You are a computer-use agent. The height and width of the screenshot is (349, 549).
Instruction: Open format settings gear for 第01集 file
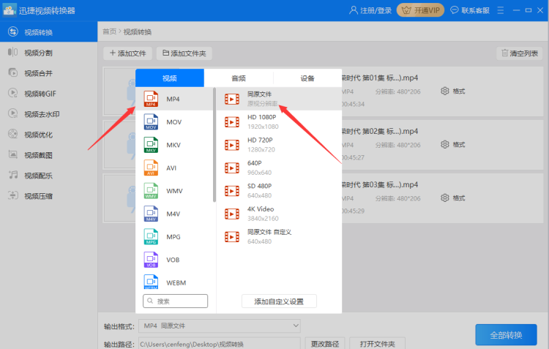click(444, 91)
